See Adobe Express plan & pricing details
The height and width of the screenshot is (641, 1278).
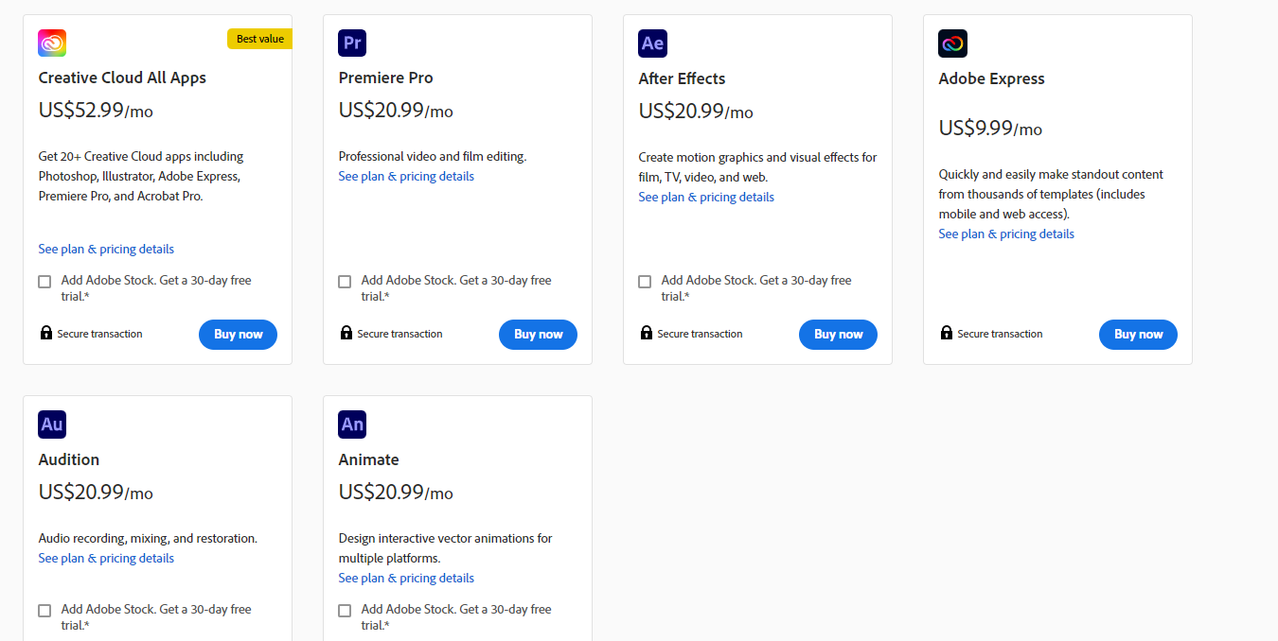tap(1006, 234)
